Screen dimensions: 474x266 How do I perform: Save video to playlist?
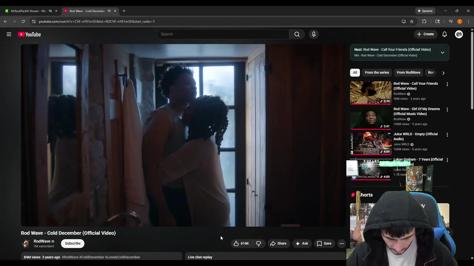[324, 243]
